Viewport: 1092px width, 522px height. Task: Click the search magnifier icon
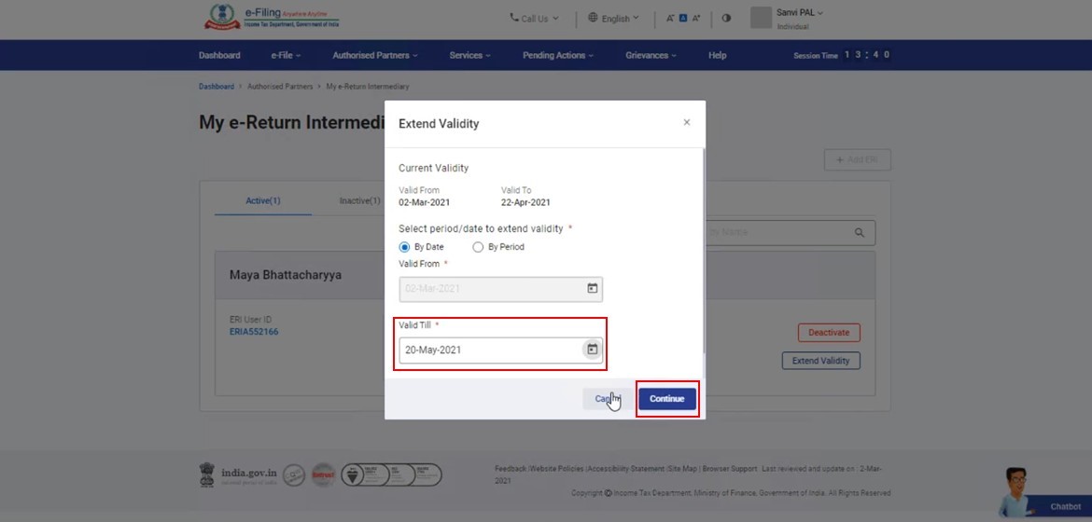tap(860, 232)
